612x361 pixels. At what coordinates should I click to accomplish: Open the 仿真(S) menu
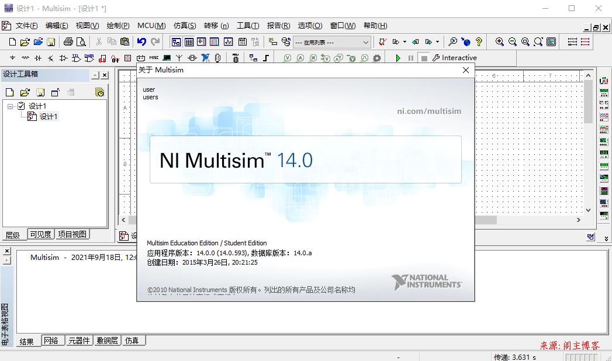pos(185,26)
